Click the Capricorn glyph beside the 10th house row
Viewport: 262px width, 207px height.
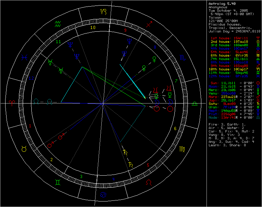pyautogui.click(x=258, y=69)
